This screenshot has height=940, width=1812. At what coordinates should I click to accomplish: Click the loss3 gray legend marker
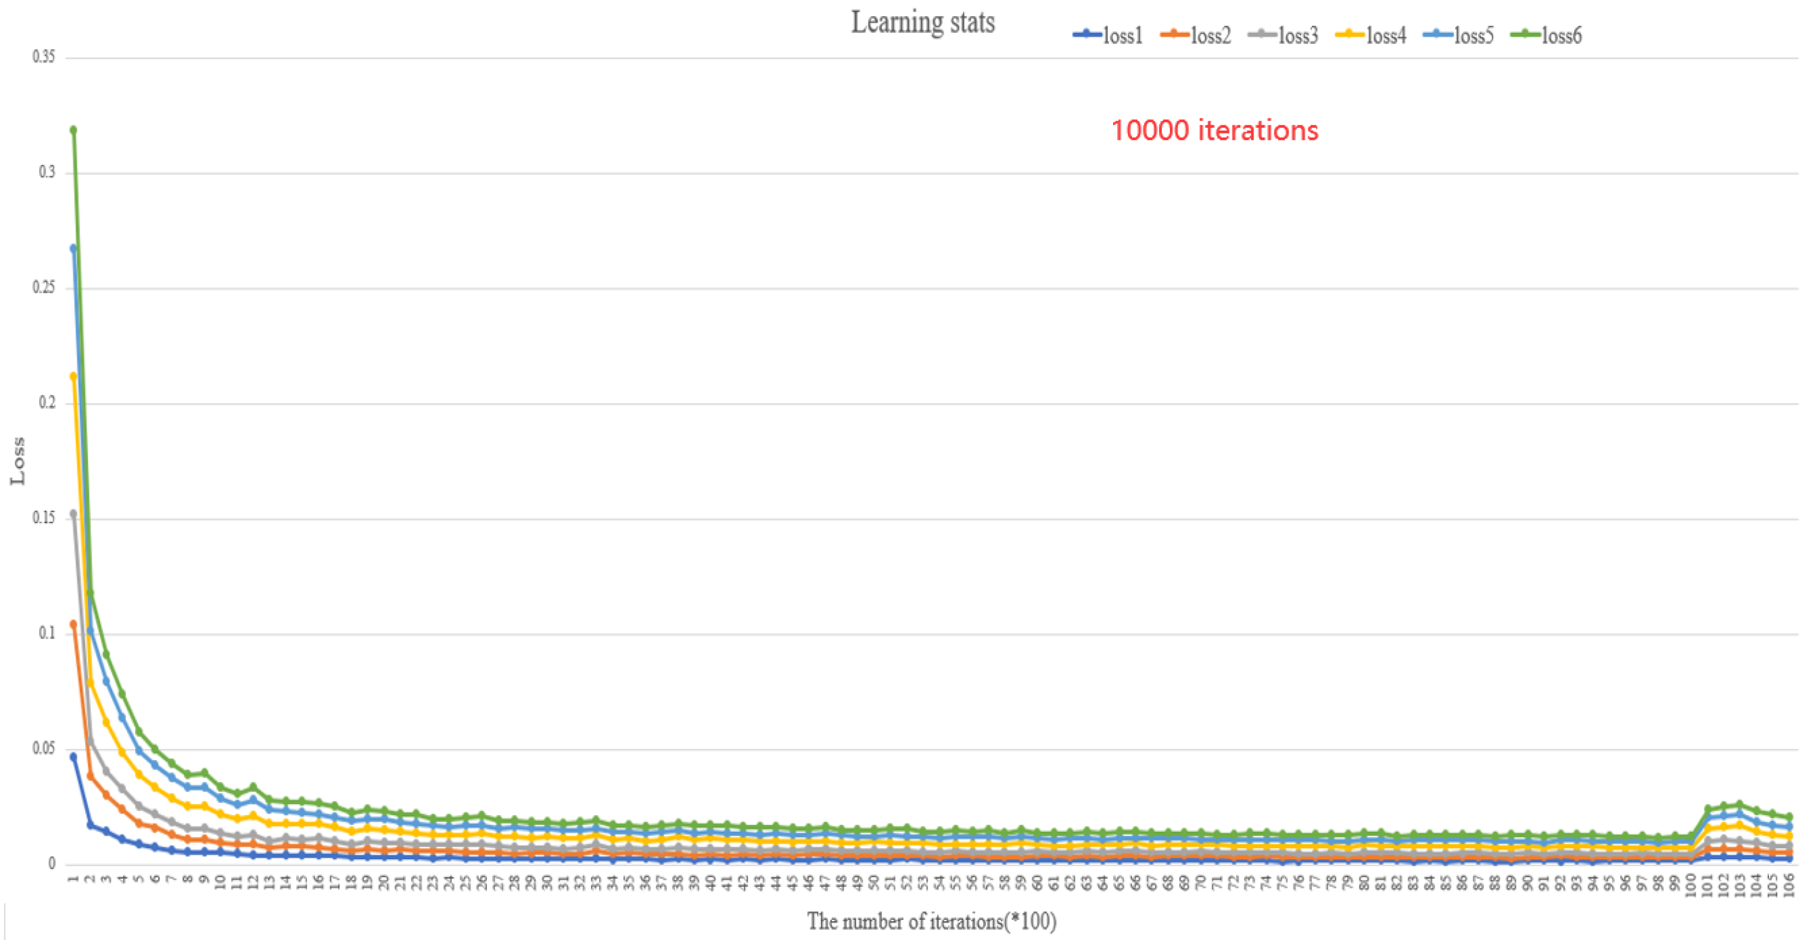pos(1262,34)
